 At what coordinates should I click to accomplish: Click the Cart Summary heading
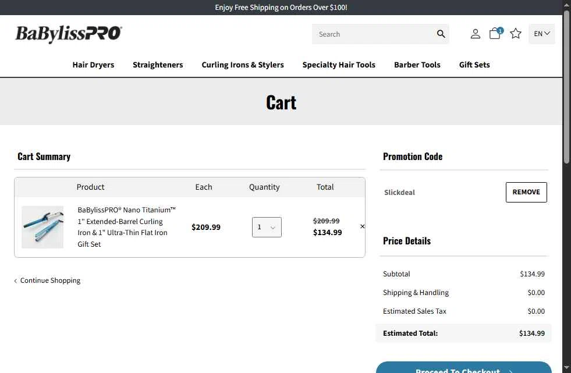click(44, 157)
